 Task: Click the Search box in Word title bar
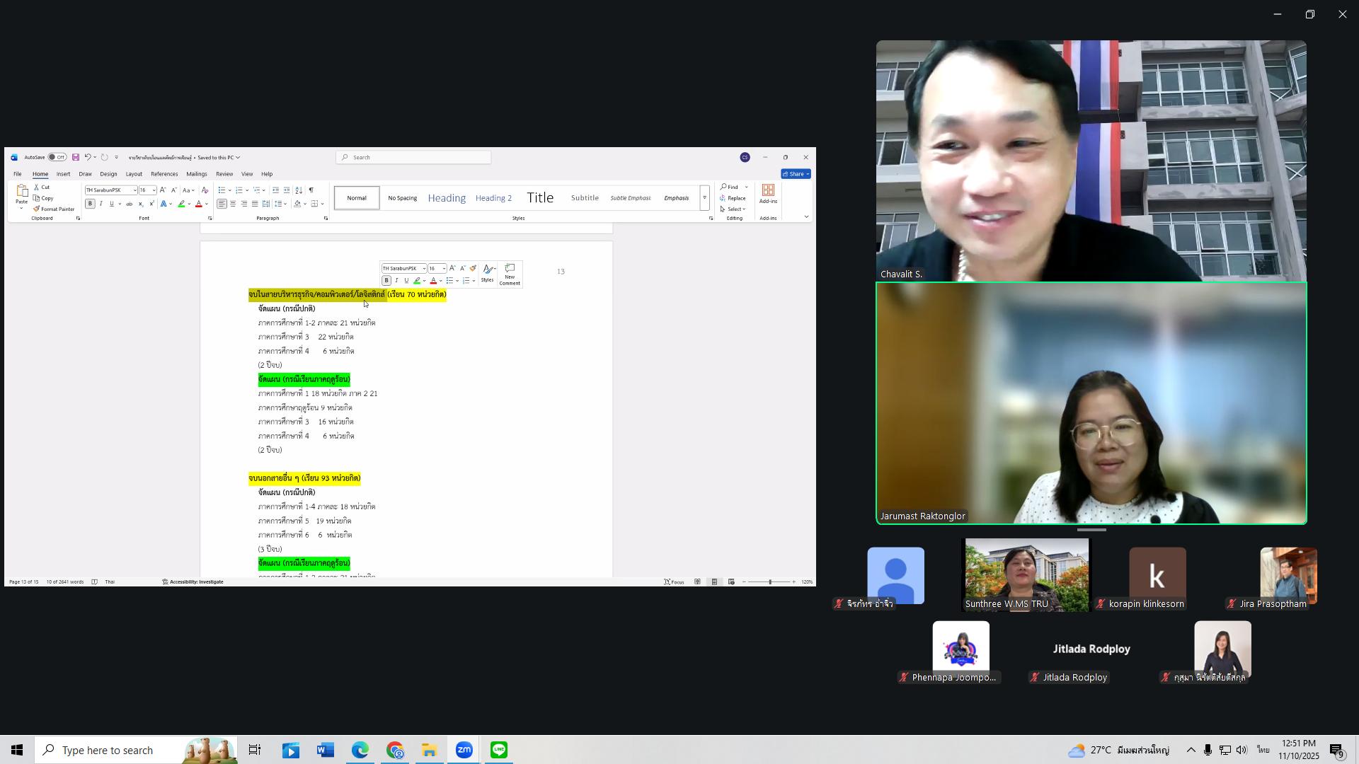[x=413, y=158]
